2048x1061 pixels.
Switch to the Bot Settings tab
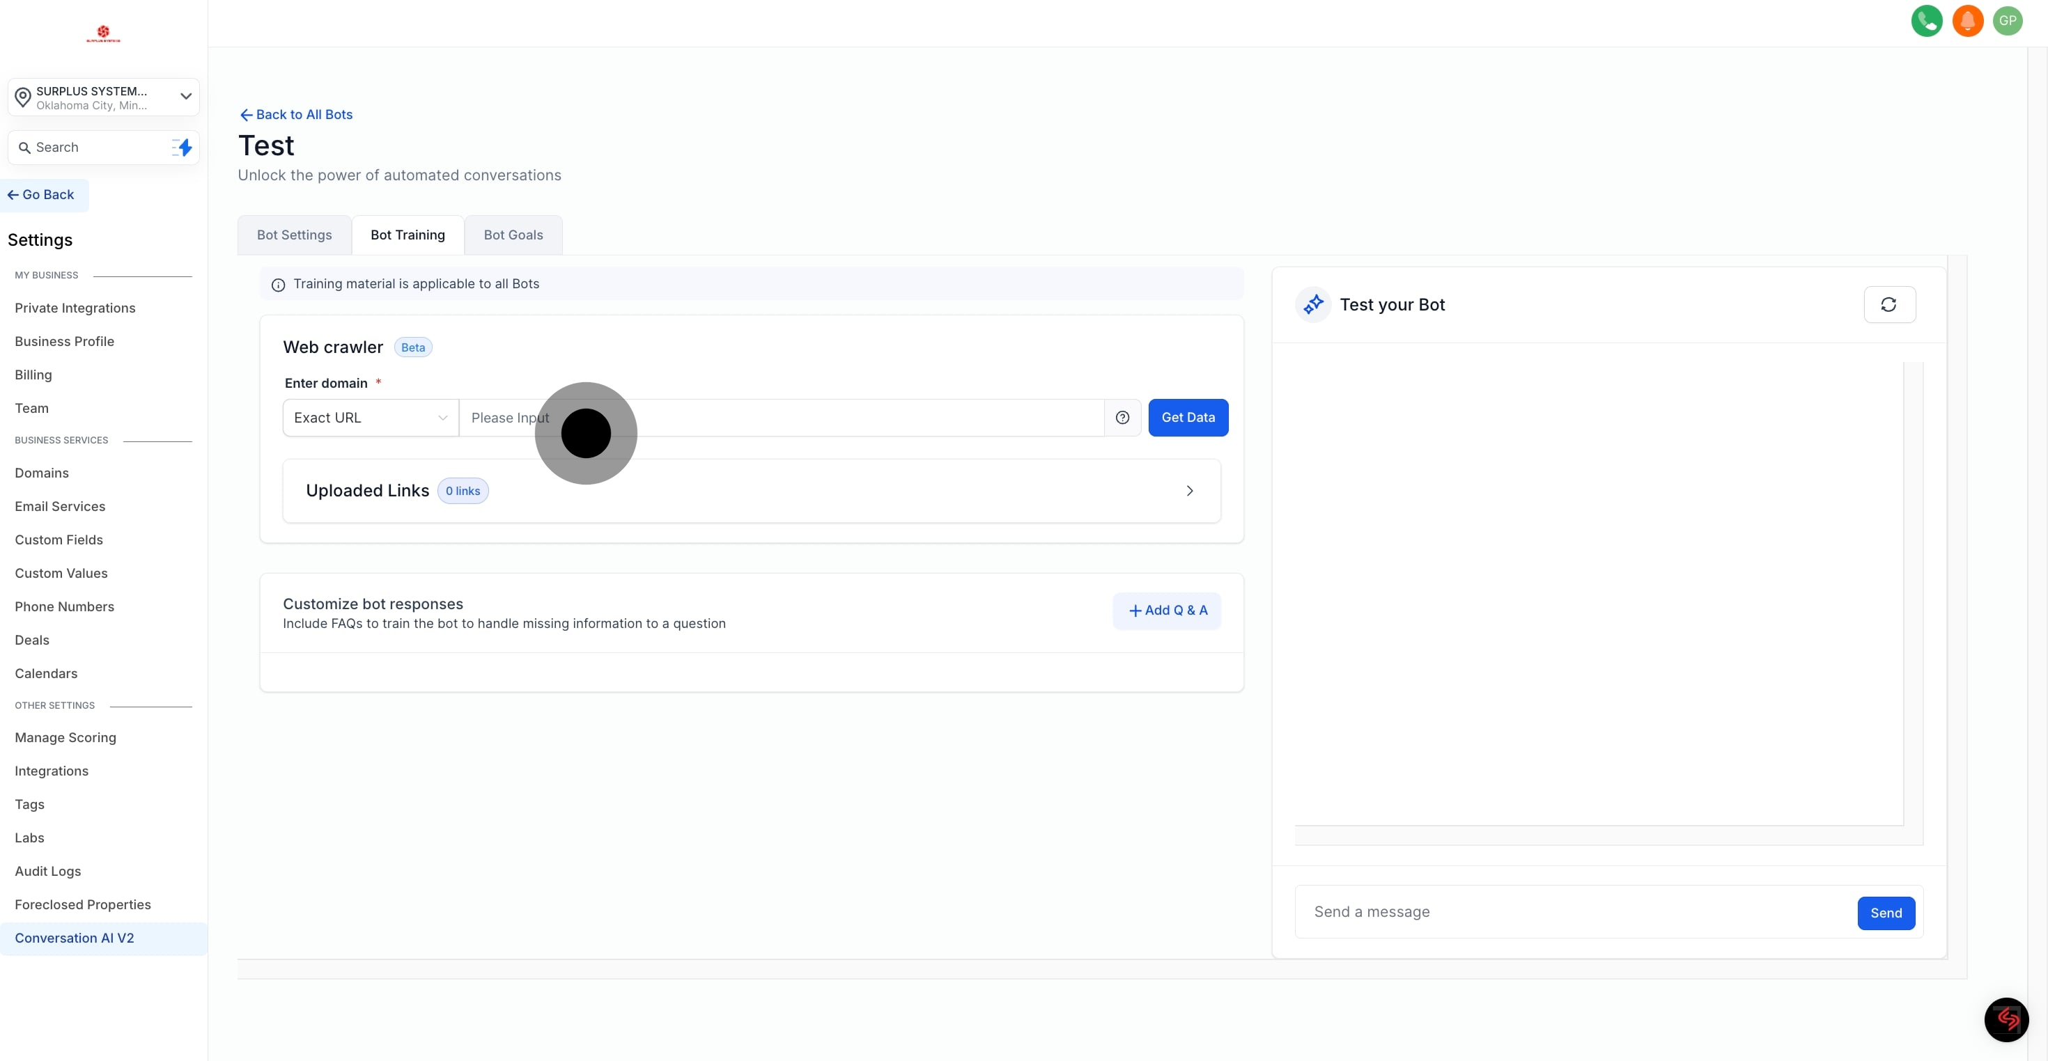pyautogui.click(x=294, y=235)
